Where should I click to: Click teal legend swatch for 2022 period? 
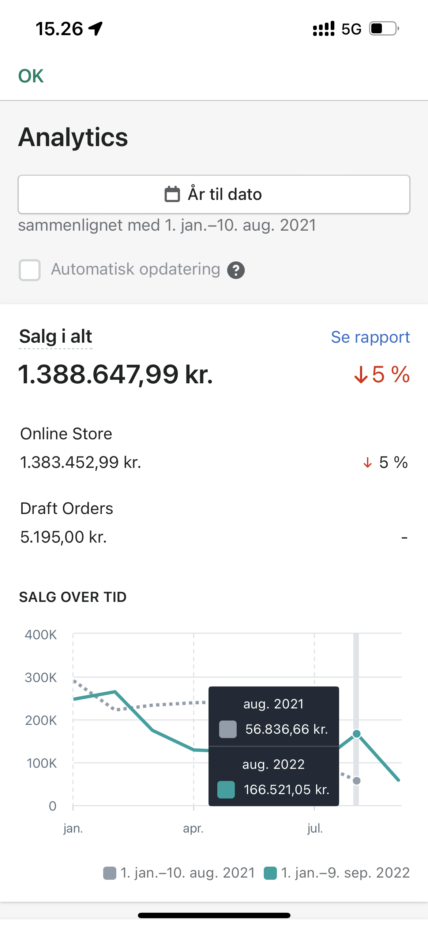click(x=270, y=873)
